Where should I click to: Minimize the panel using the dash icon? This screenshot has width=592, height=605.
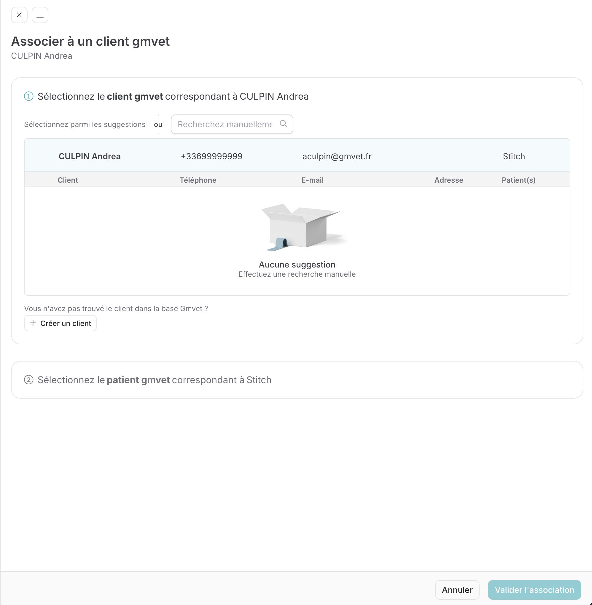click(x=40, y=15)
